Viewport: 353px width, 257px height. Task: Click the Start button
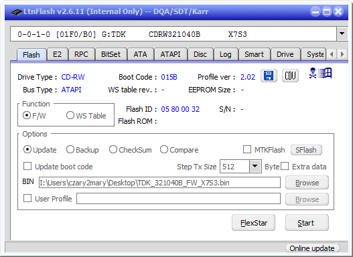307,223
